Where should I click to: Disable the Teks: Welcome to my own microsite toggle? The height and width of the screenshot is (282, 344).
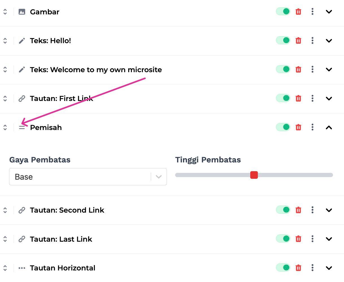pos(283,69)
